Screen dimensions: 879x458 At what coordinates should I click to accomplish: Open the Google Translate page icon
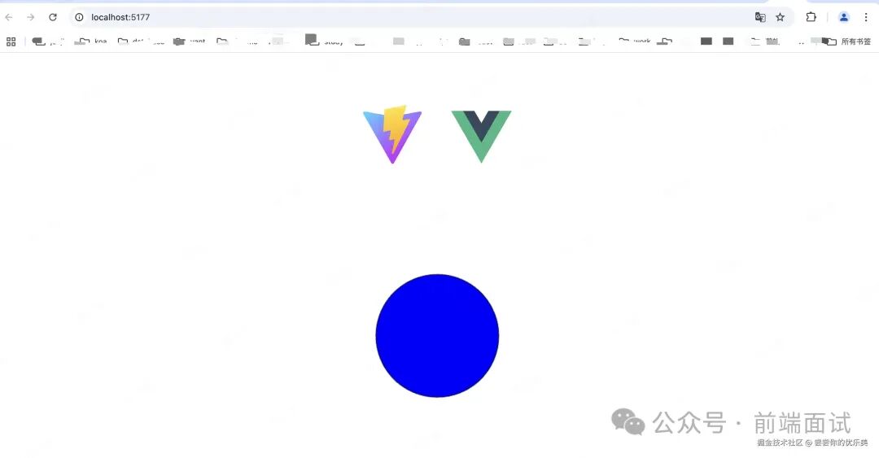tap(760, 17)
